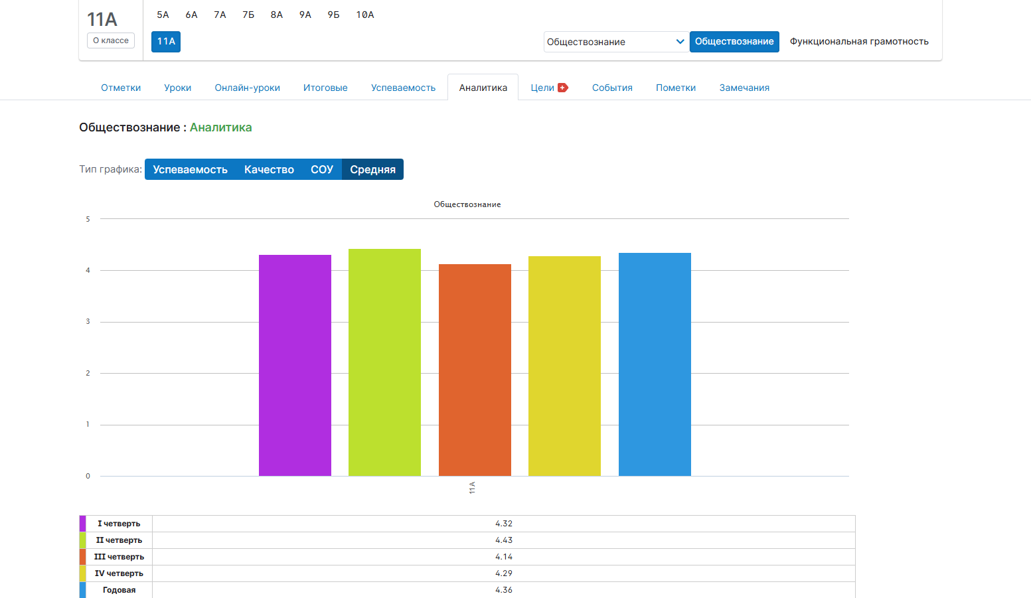Image resolution: width=1031 pixels, height=598 pixels.
Task: Click the III четверть legend label
Action: [x=119, y=557]
